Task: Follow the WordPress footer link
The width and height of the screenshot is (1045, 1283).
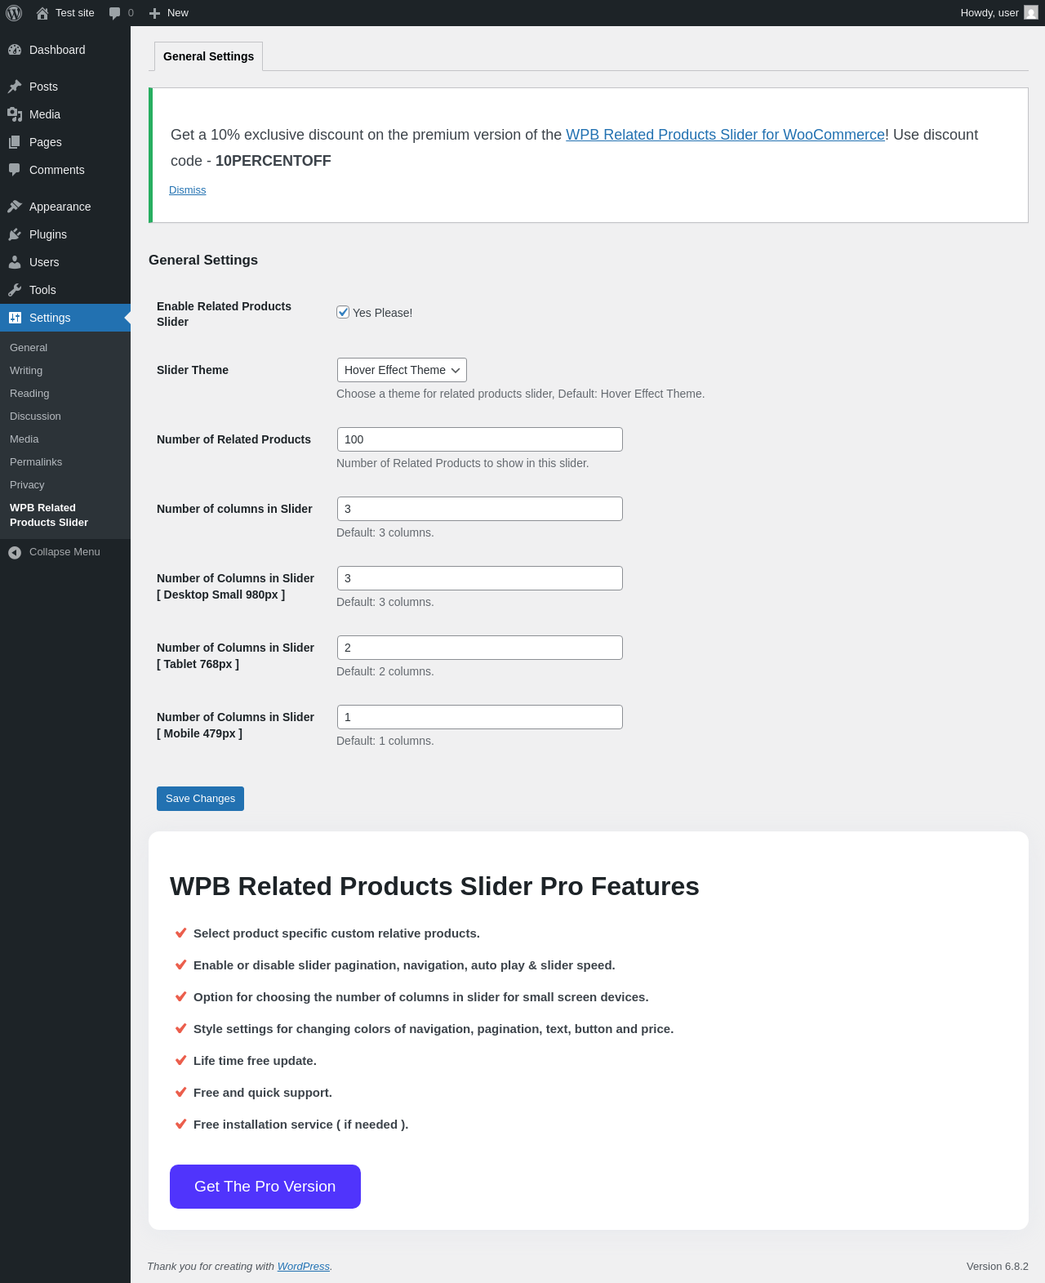Action: tap(304, 1267)
